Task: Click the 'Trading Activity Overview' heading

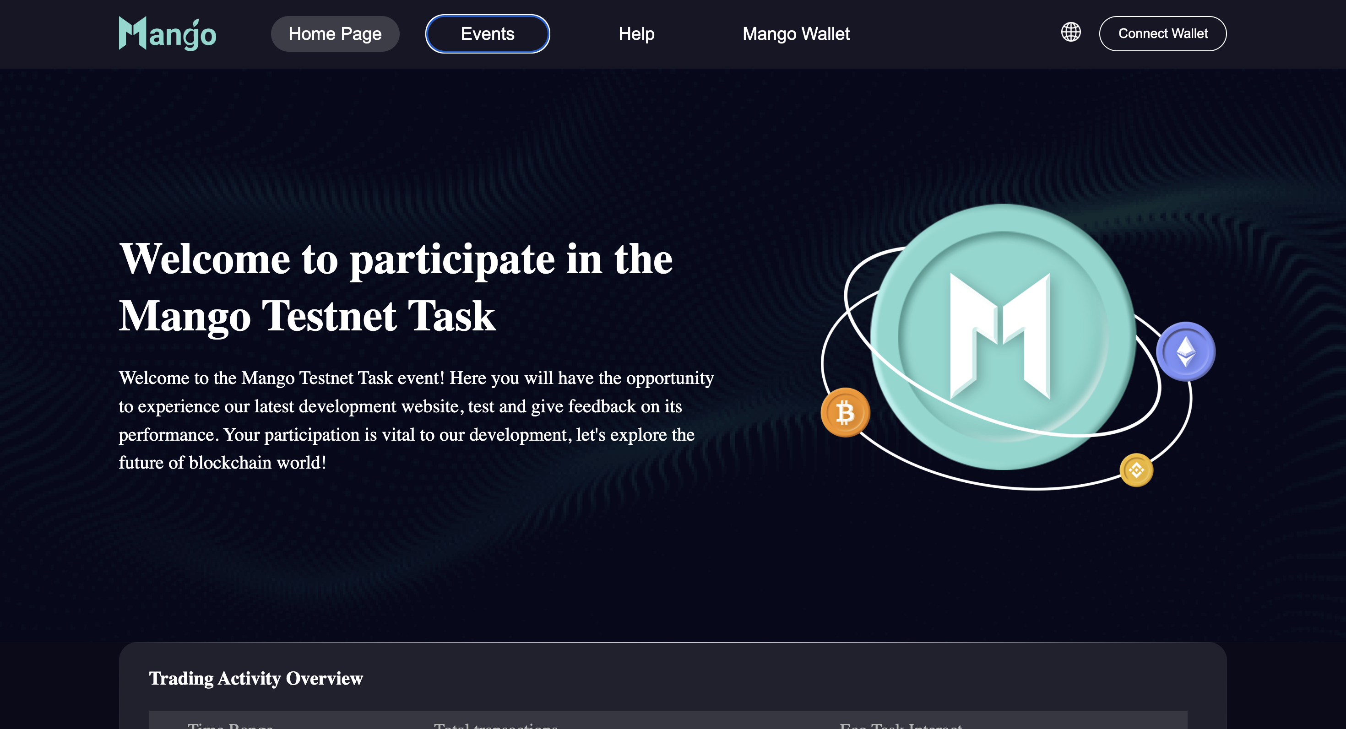Action: 255,678
